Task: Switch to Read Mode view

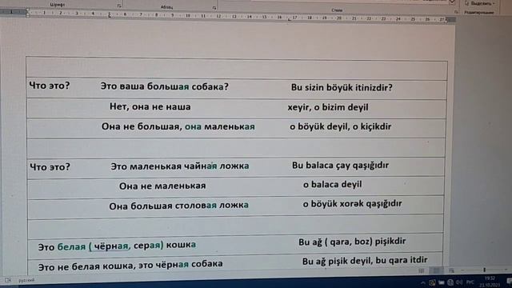Action: [x=422, y=270]
